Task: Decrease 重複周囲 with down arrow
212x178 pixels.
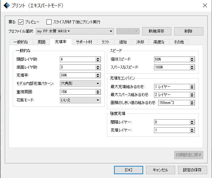Action: (98, 93)
